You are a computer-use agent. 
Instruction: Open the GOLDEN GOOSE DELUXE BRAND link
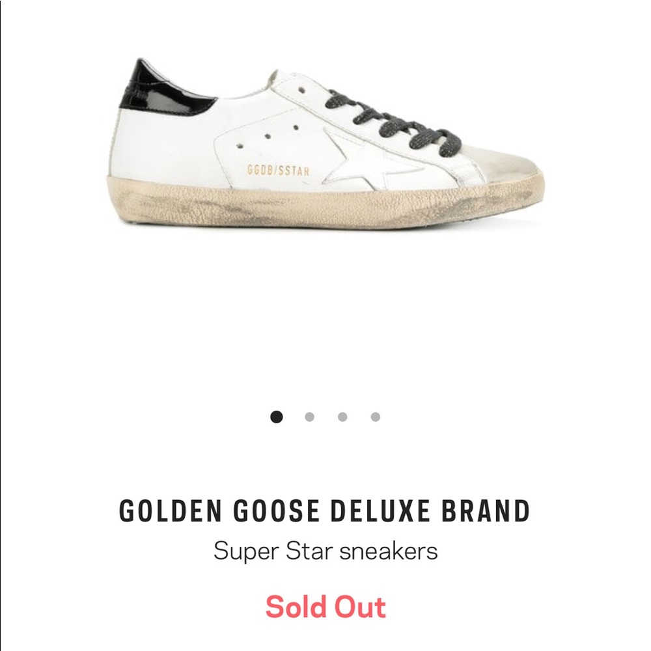(x=325, y=512)
